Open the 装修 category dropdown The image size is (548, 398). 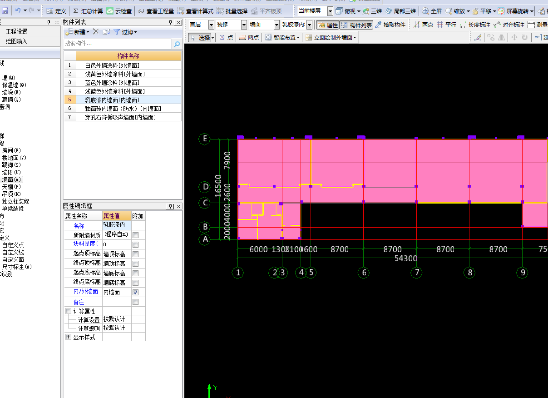point(244,25)
